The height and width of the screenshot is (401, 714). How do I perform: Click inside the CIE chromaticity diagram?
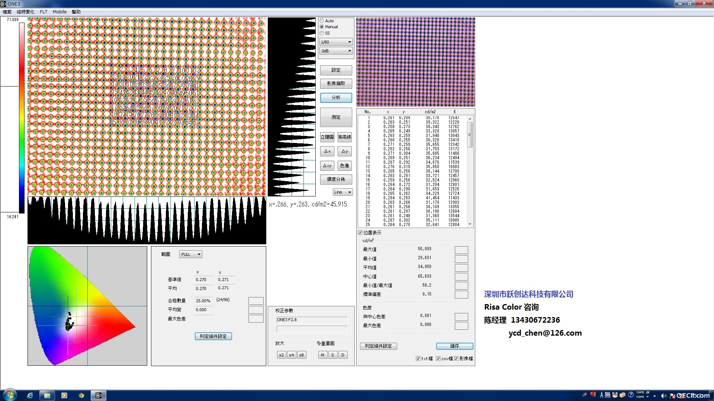tap(87, 306)
